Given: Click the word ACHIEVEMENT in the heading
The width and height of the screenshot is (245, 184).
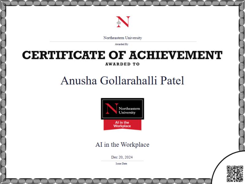Looking at the screenshot, I should pos(175,55).
